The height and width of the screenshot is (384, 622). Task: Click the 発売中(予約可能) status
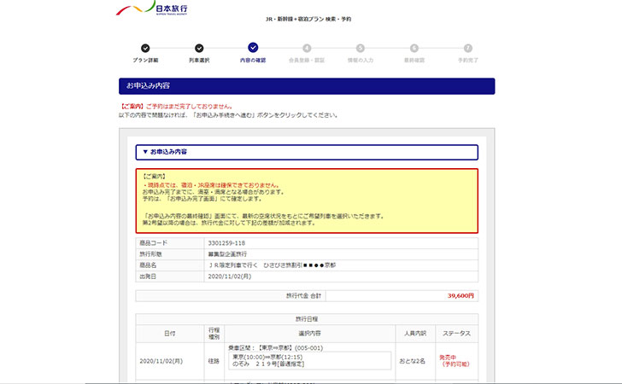(455, 361)
